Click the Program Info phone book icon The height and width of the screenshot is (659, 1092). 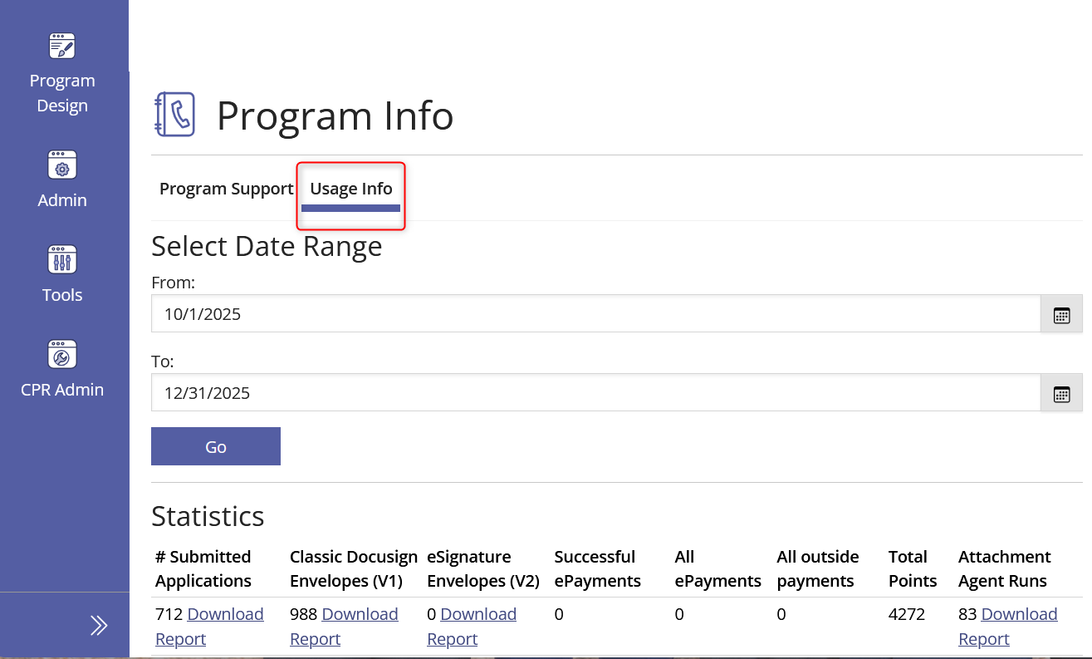pos(174,115)
